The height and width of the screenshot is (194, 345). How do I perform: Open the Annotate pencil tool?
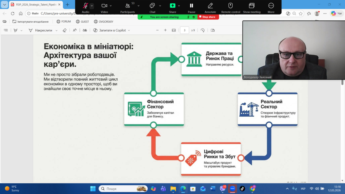[210, 6]
